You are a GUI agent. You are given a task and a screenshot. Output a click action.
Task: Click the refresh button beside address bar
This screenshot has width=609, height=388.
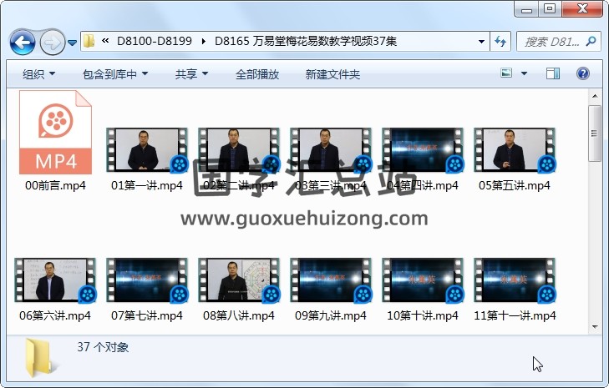501,41
